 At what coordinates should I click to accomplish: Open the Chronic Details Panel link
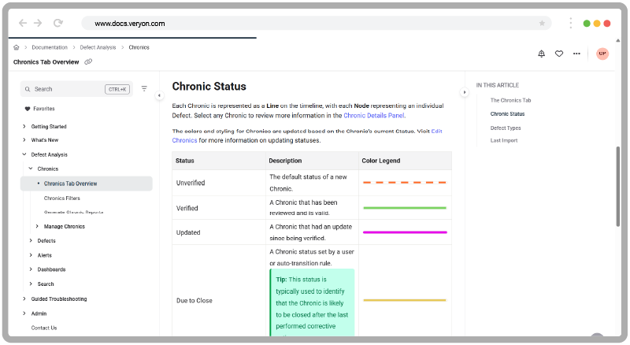[373, 116]
